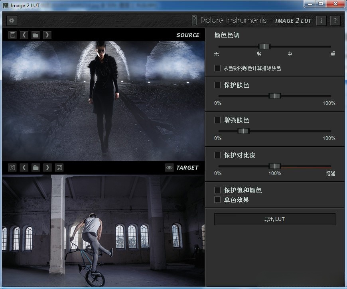This screenshot has width=347, height=289.
Task: Select the next Source sample image
Action: (47, 35)
